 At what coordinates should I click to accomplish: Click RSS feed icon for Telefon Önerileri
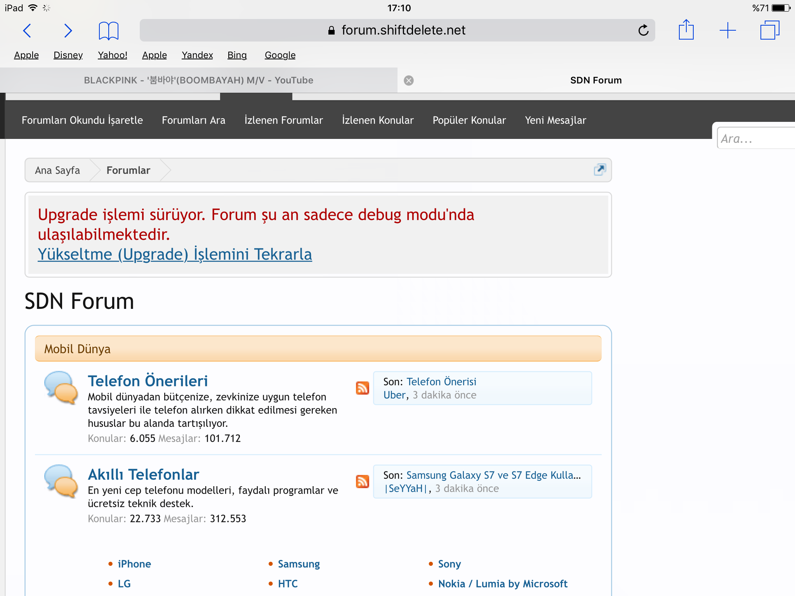point(362,388)
